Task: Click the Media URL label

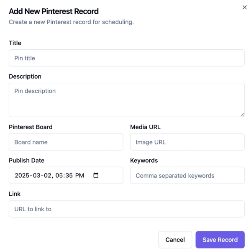Action: 145,127
